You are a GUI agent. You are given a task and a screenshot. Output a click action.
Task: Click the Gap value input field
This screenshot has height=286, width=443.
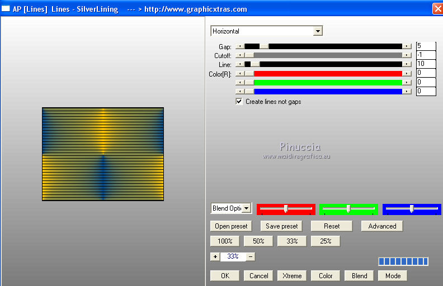click(x=426, y=46)
